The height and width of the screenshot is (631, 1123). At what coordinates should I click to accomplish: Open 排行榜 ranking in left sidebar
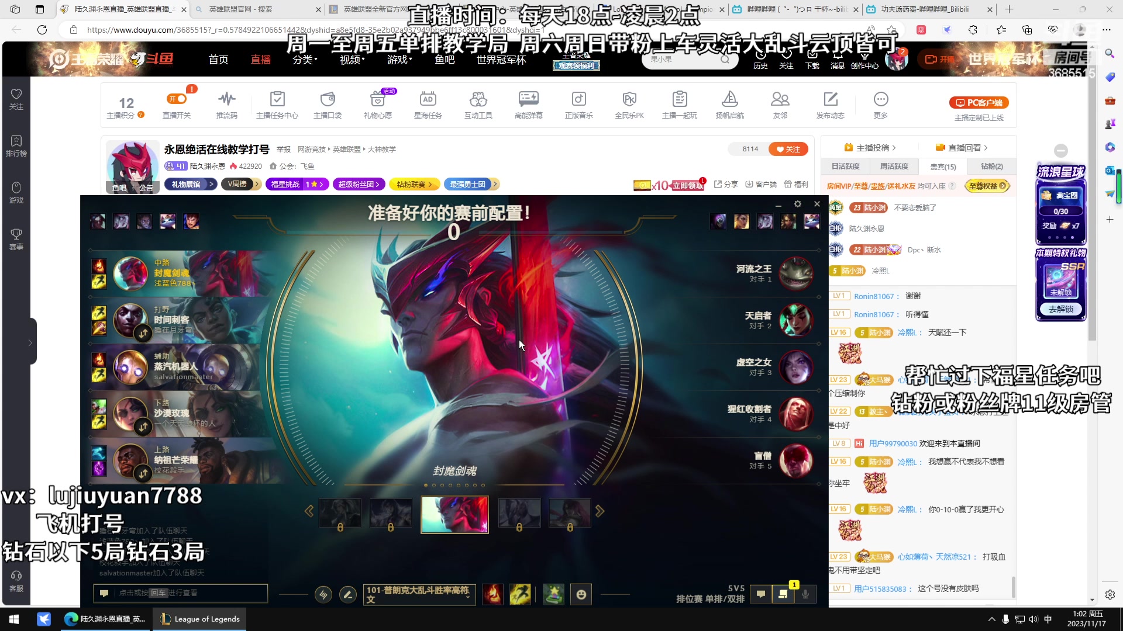tap(16, 146)
